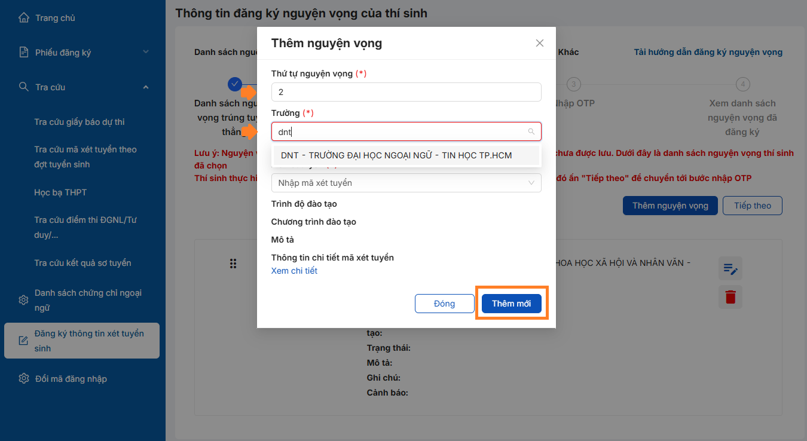
Task: Click the Thêm nguyện vọng button on the page
Action: (x=670, y=206)
